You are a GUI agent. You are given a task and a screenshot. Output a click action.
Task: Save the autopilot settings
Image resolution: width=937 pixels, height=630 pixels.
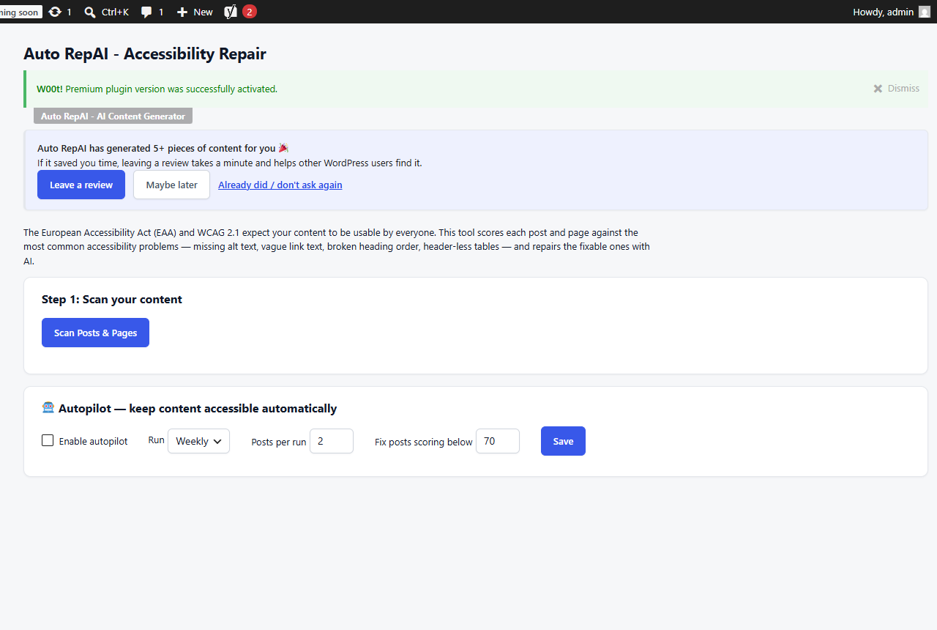pos(563,441)
